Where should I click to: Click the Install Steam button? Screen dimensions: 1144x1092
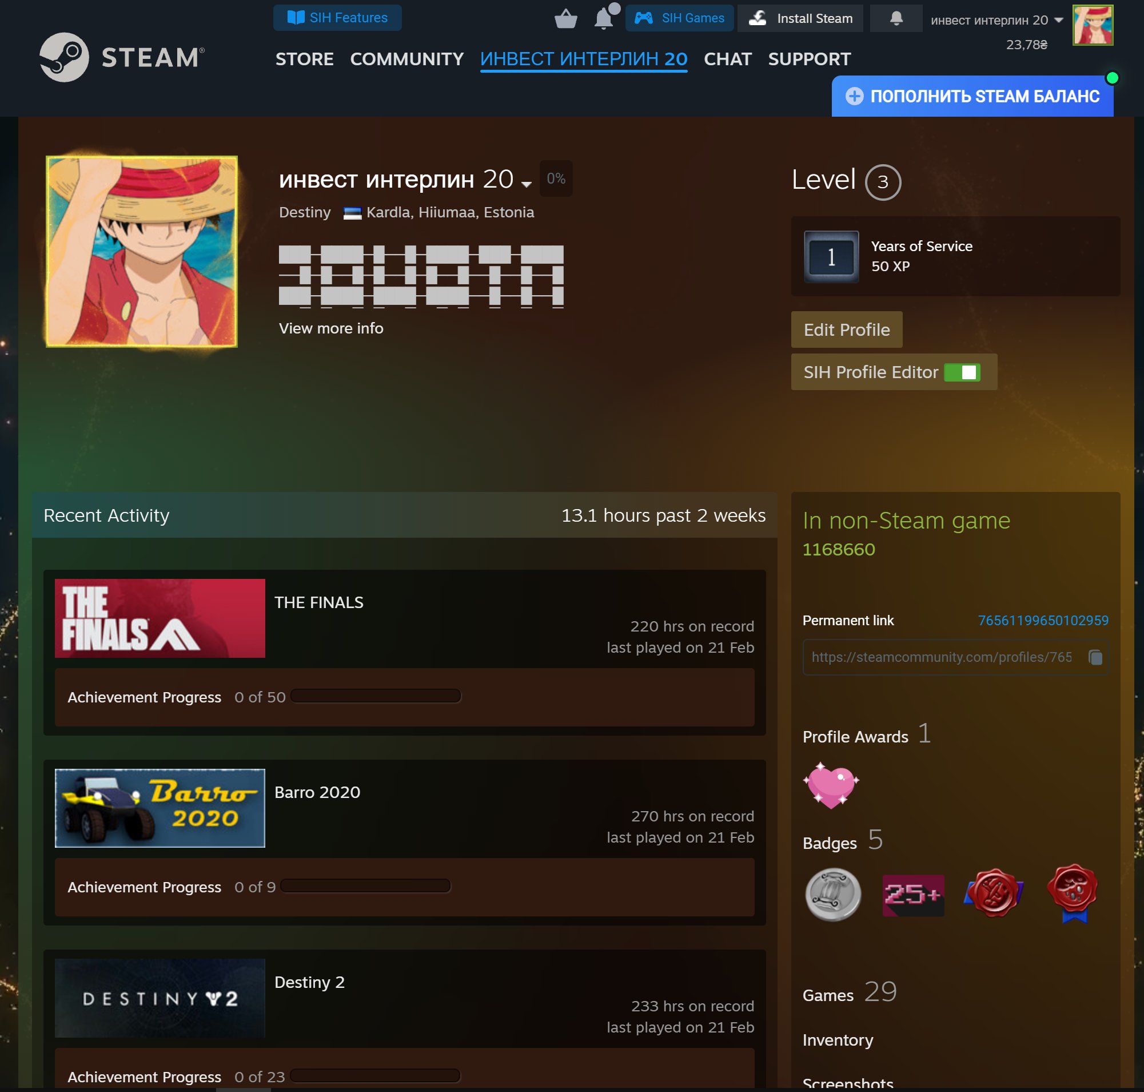pyautogui.click(x=800, y=18)
